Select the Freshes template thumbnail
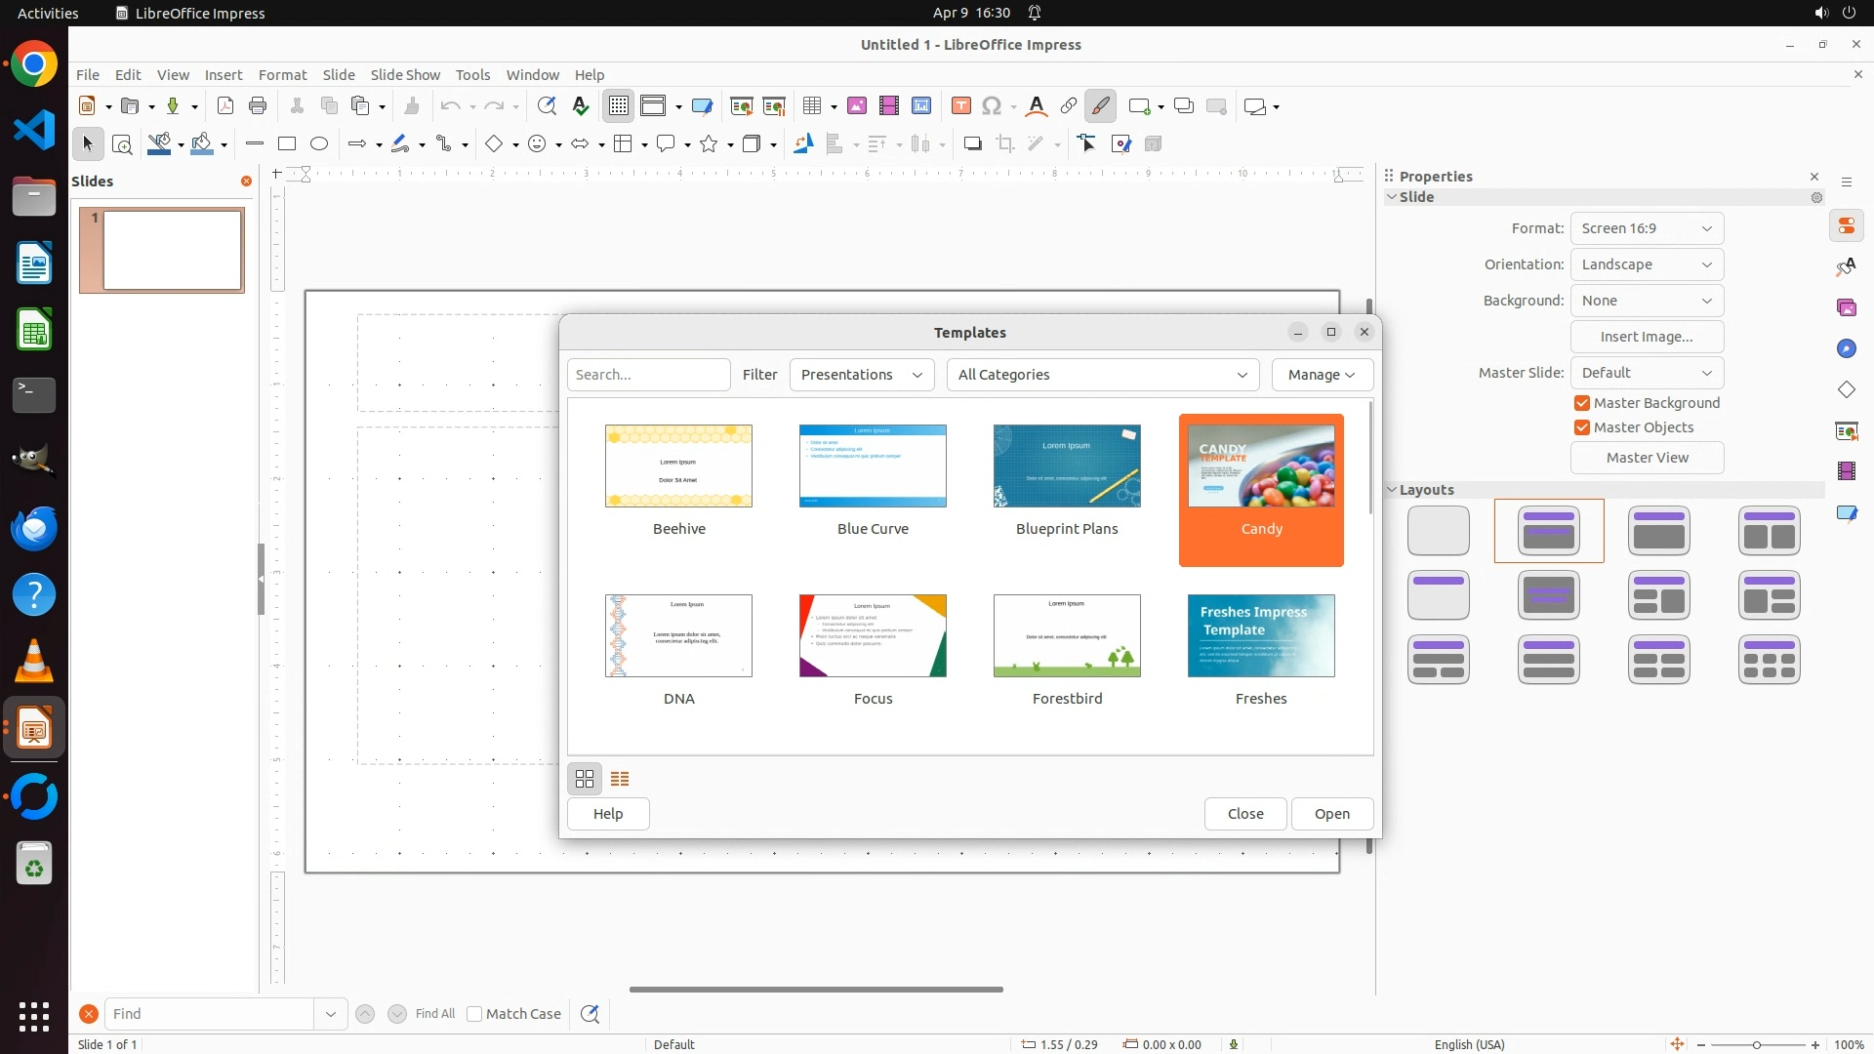Screen dimensions: 1874x1054 pyautogui.click(x=1261, y=636)
